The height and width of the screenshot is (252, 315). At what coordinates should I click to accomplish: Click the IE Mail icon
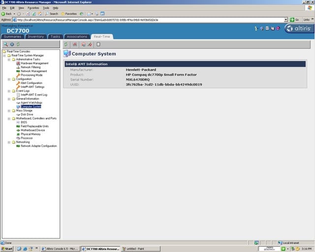coord(89,14)
